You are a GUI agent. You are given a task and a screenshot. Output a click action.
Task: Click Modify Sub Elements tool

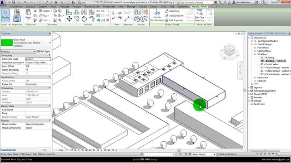coord(157,15)
